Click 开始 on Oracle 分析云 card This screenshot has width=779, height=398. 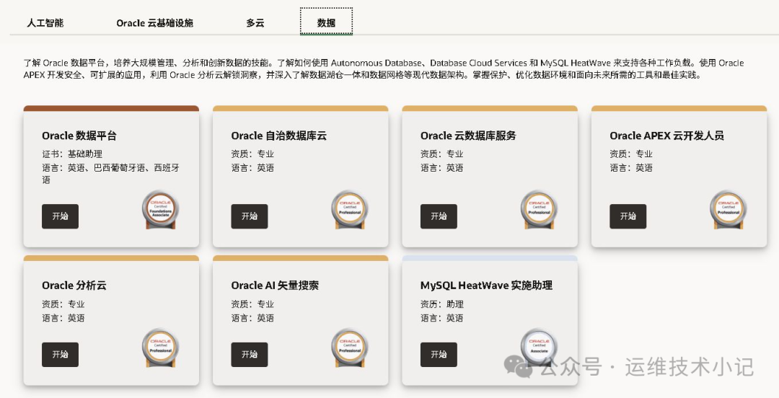click(60, 354)
